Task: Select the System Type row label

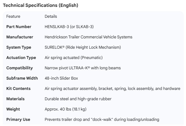Action: [x=19, y=47]
